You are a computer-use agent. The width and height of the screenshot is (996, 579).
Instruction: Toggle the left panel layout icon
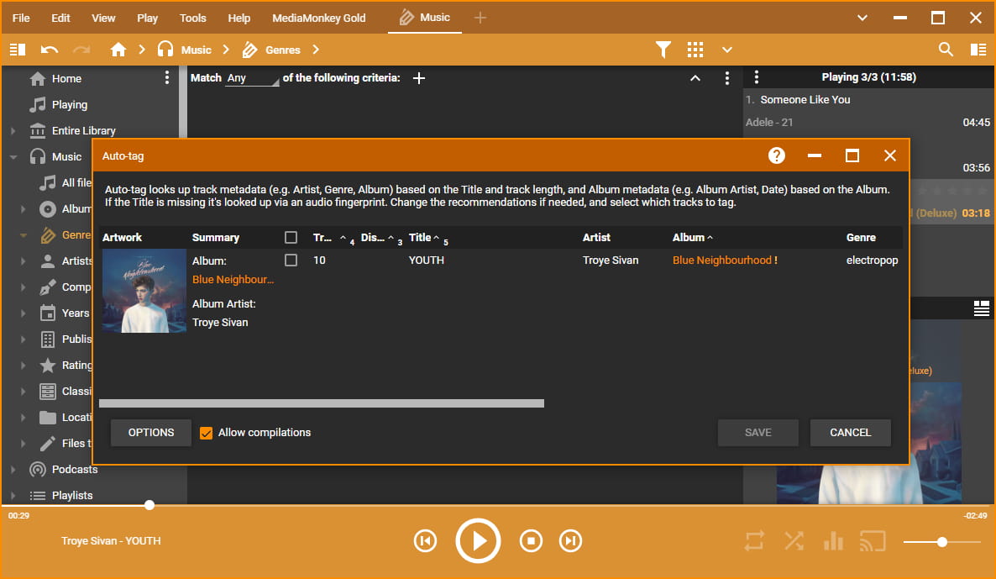point(18,50)
